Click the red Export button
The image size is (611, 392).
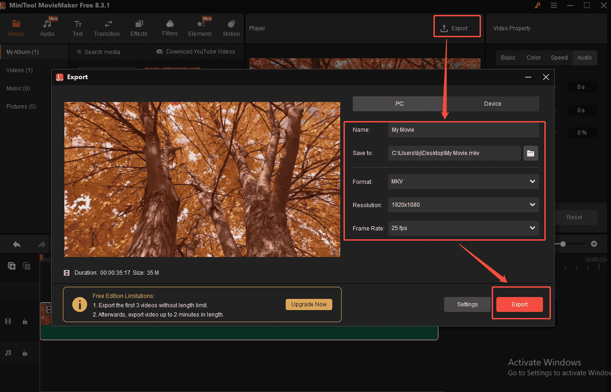(x=519, y=304)
